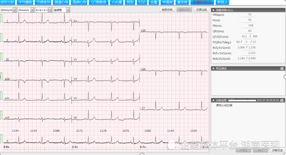Click the P(ms) value 92
Screen dimensions: 286x155
click(x=250, y=20)
